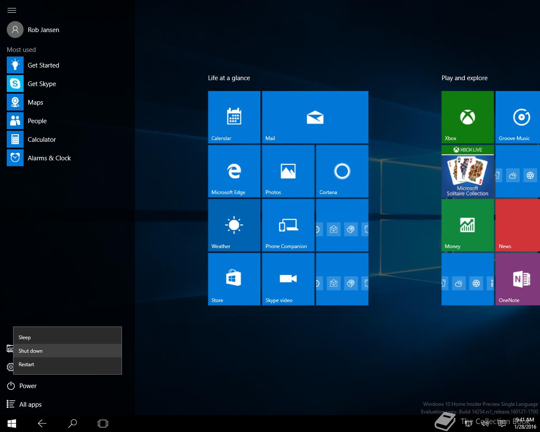The height and width of the screenshot is (432, 540).
Task: Open the Money tile
Action: (x=467, y=225)
